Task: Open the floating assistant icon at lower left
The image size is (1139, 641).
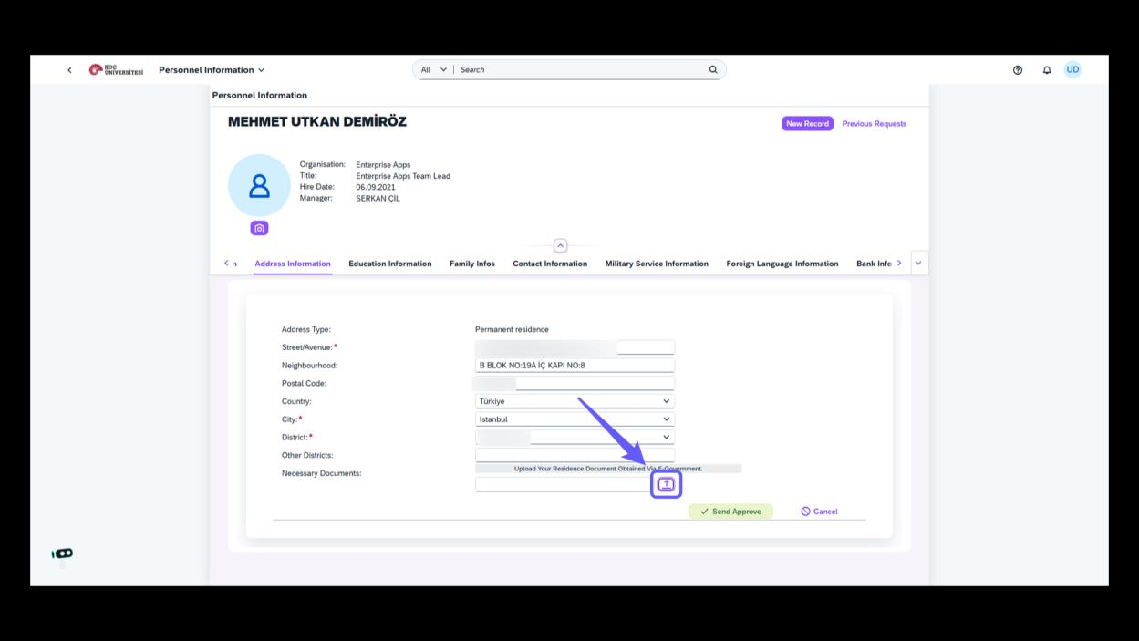Action: point(63,553)
